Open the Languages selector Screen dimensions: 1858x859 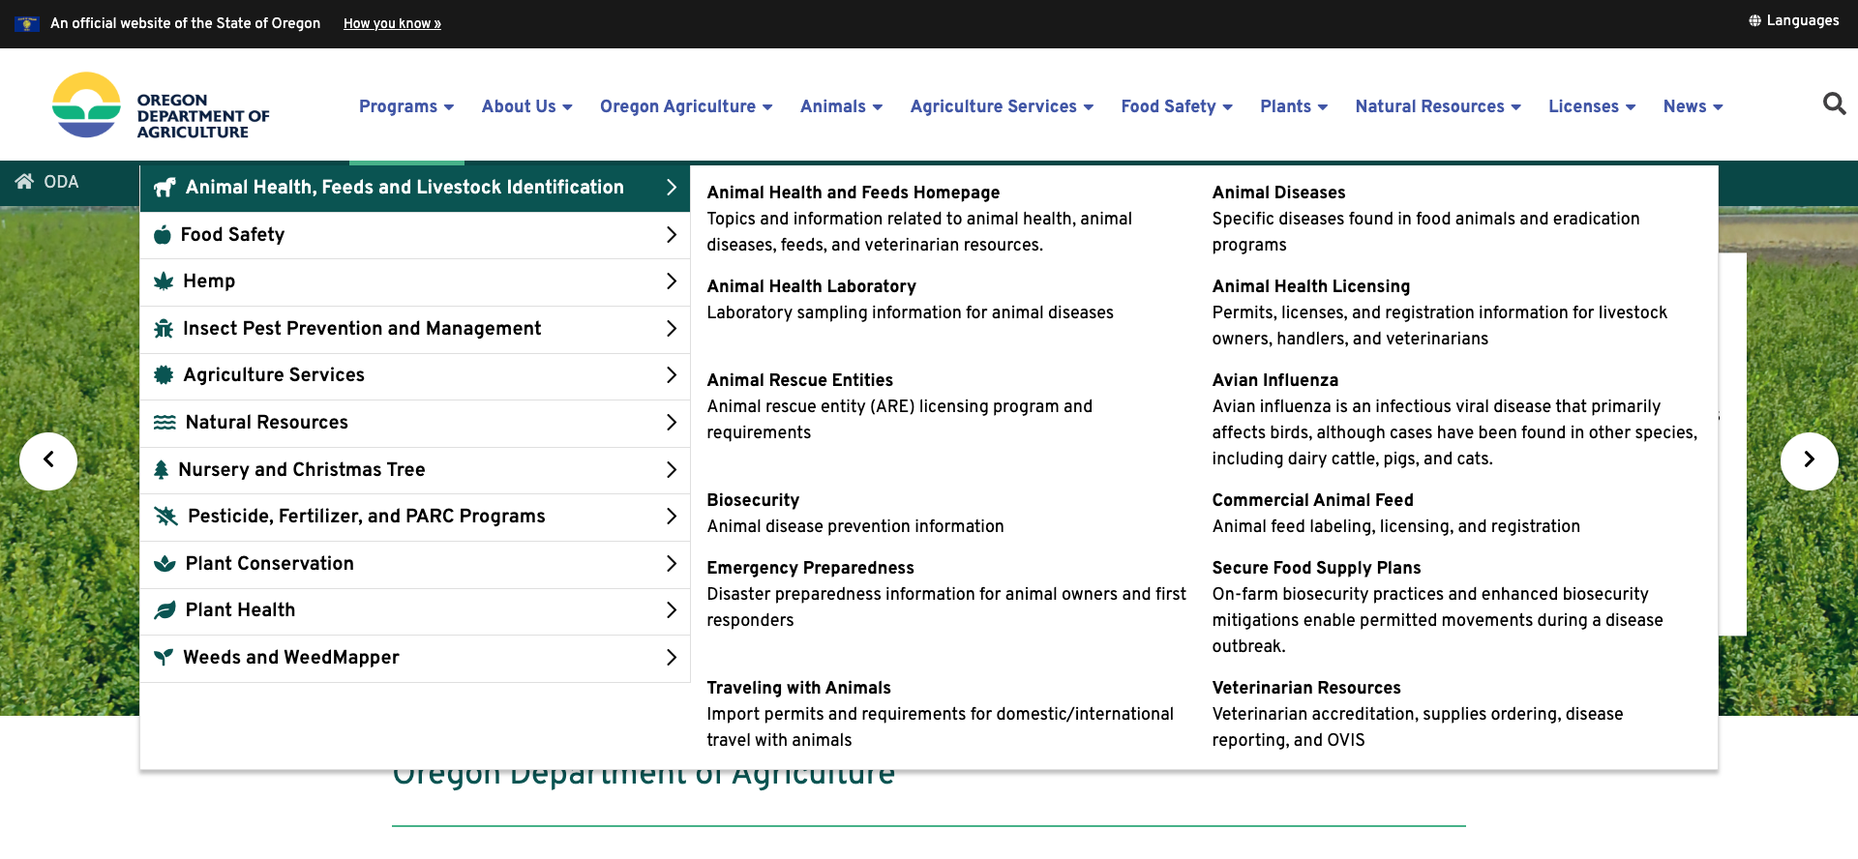(1793, 20)
